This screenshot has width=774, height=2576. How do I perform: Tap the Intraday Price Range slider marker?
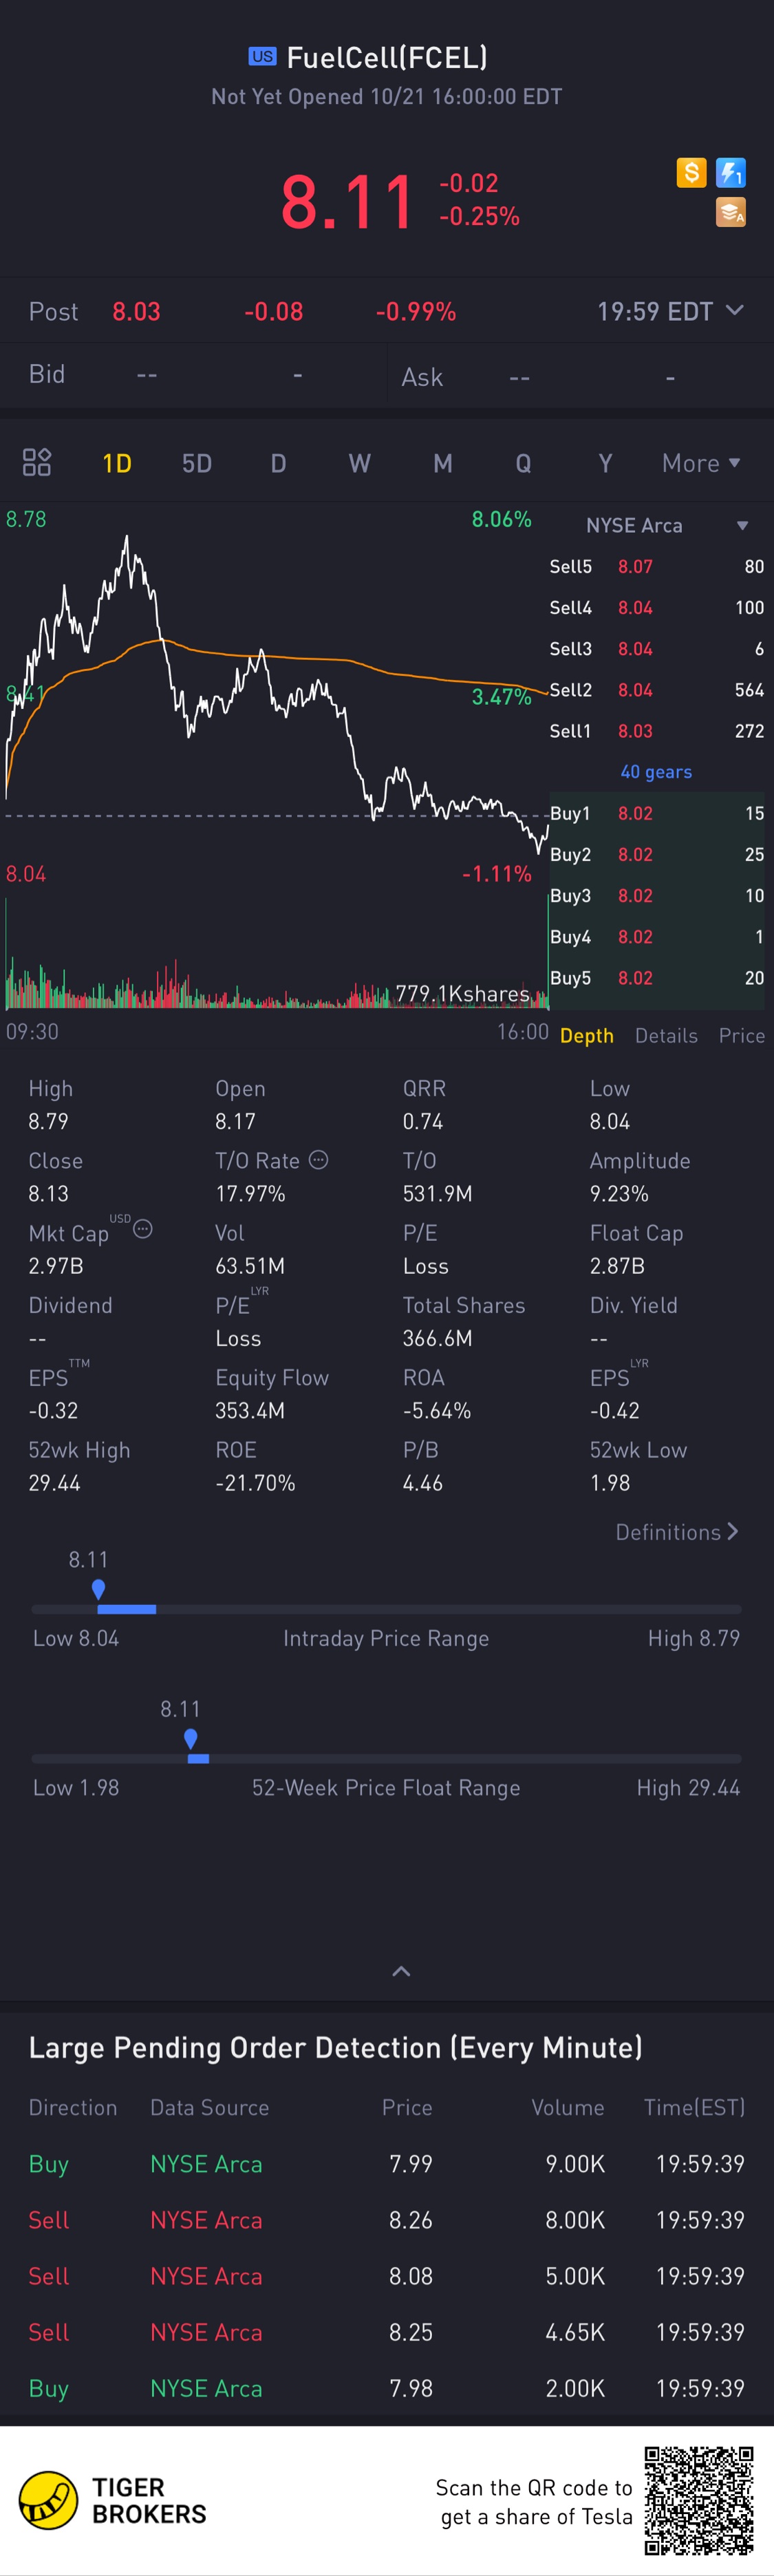[98, 1589]
